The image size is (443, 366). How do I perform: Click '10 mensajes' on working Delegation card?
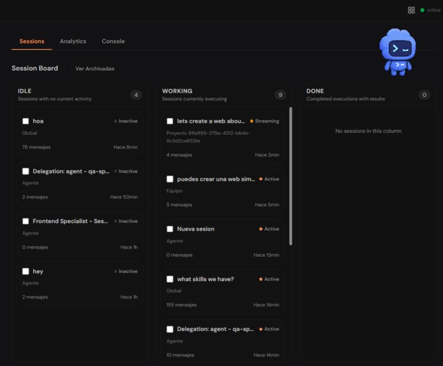[x=181, y=355]
